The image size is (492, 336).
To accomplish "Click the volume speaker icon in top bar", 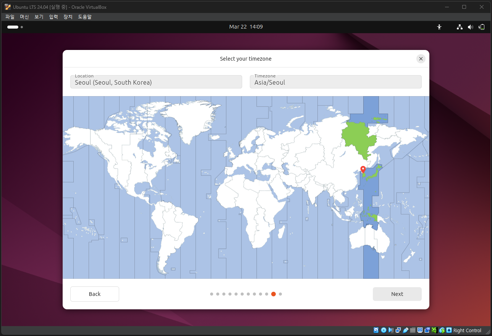I will (470, 27).
